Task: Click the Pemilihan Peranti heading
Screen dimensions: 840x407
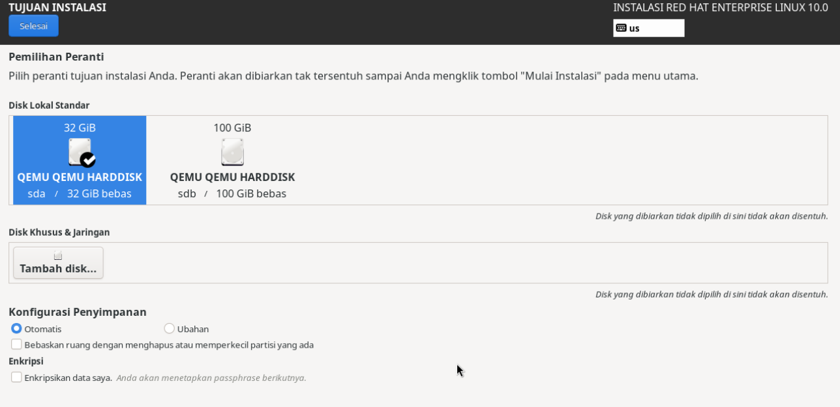Action: [x=56, y=57]
